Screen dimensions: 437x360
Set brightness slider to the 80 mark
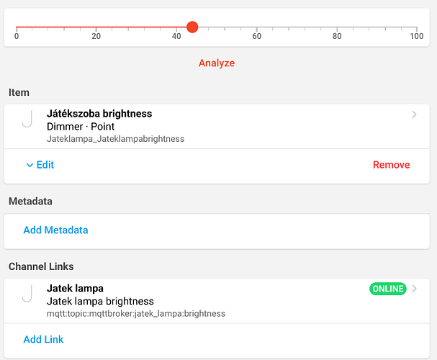coord(336,27)
